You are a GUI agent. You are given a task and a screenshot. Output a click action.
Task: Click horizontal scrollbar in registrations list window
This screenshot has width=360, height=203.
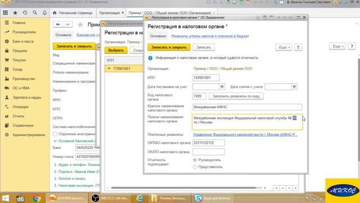tap(183, 188)
